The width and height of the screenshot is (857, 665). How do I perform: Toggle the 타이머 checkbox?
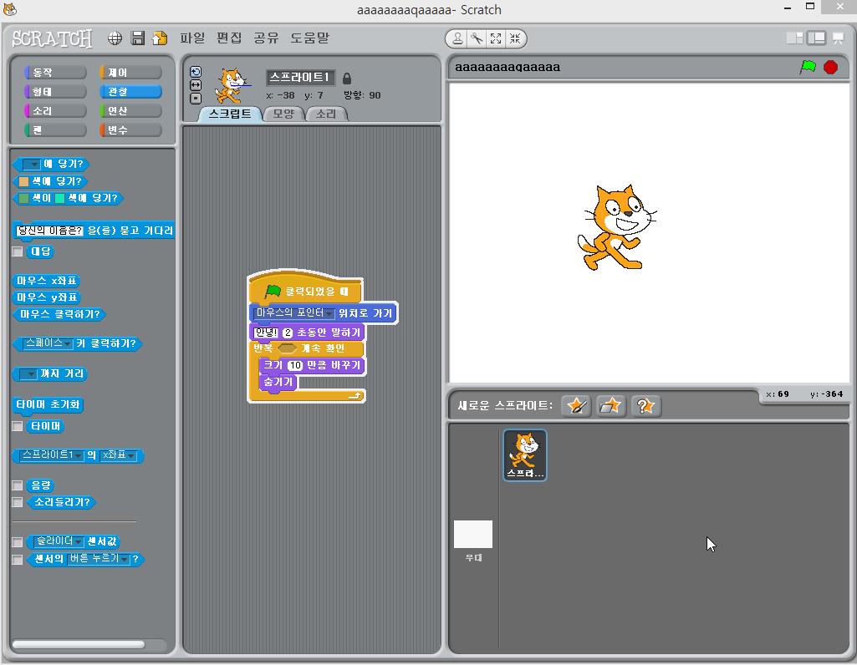[18, 426]
